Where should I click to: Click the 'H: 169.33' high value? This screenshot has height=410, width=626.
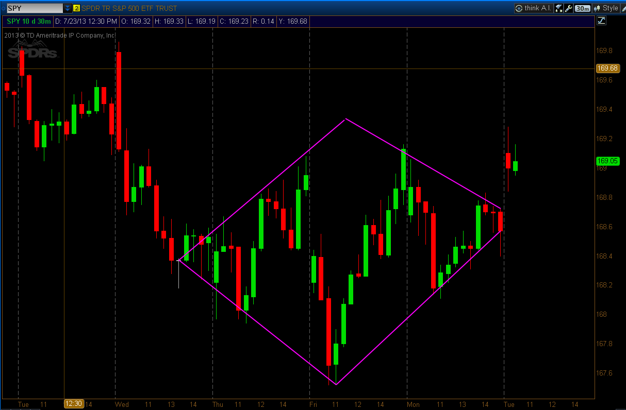[x=169, y=21]
